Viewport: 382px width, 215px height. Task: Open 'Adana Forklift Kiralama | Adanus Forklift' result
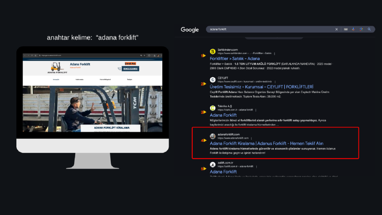[x=266, y=143]
